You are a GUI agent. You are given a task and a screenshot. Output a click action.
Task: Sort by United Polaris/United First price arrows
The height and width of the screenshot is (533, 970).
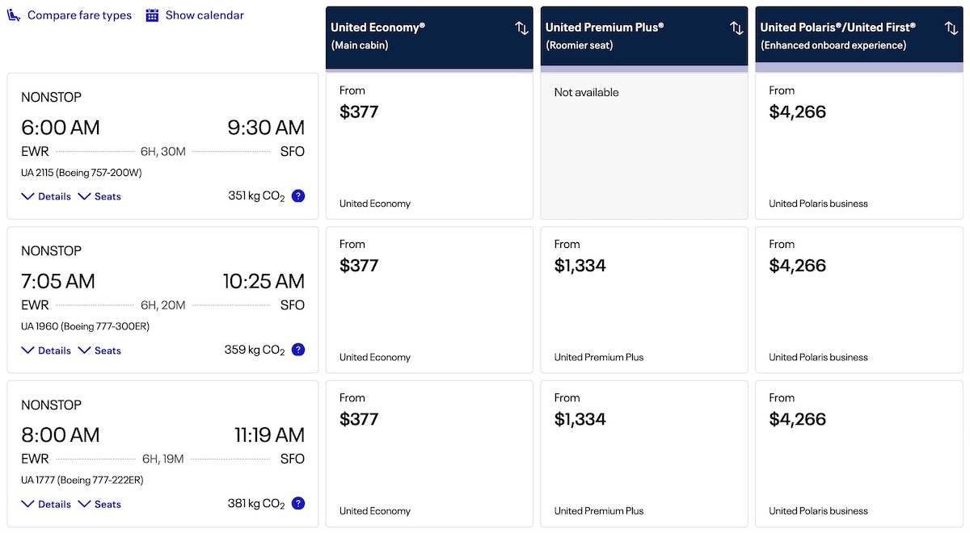[x=951, y=28]
